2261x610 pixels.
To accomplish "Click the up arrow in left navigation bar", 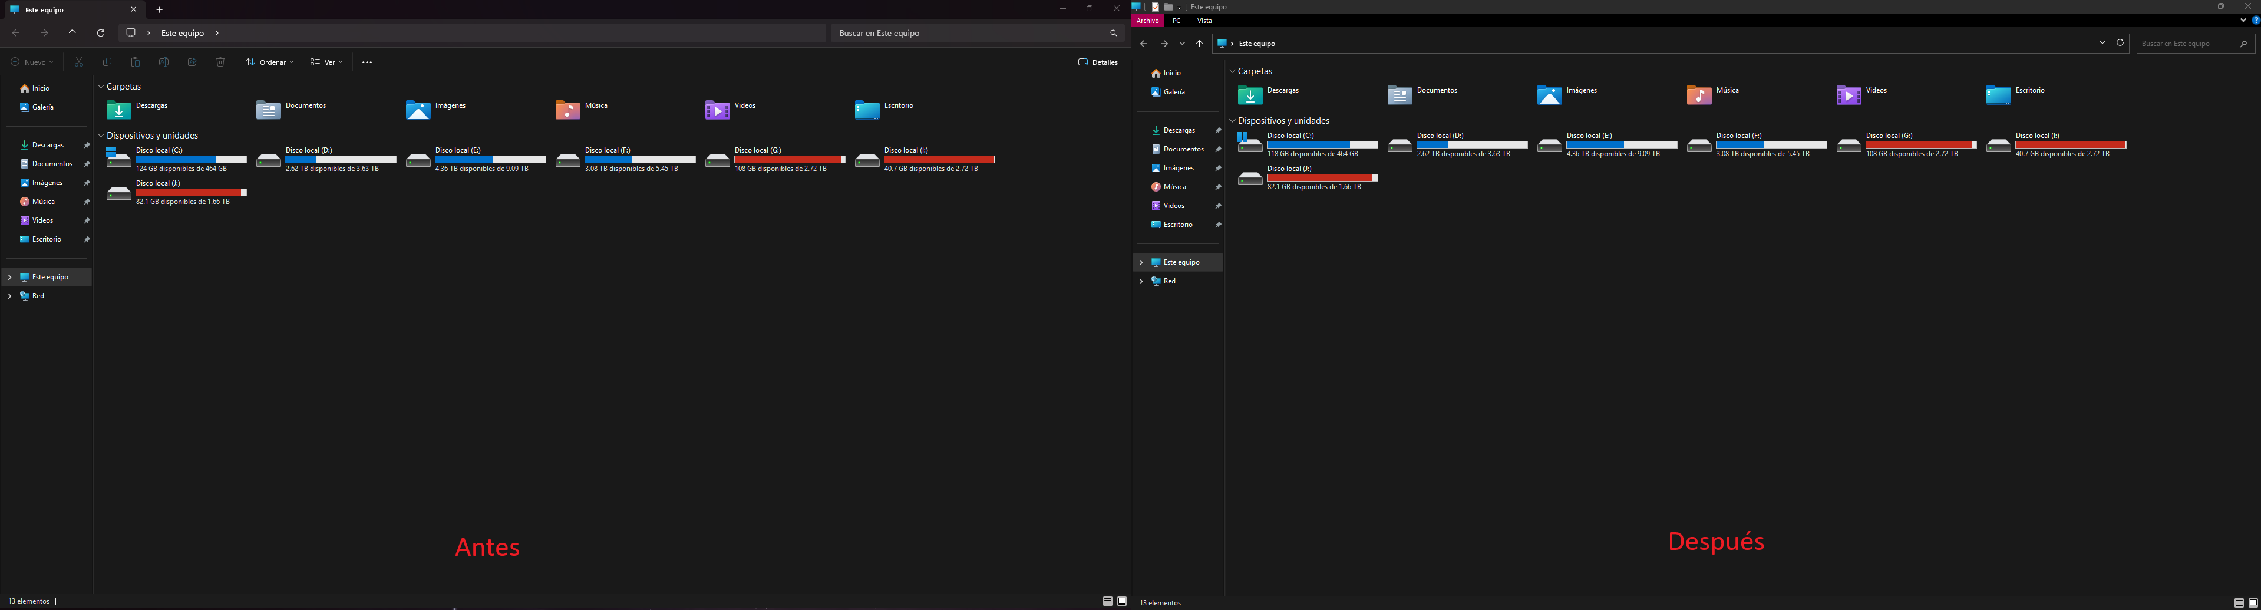I will (72, 34).
